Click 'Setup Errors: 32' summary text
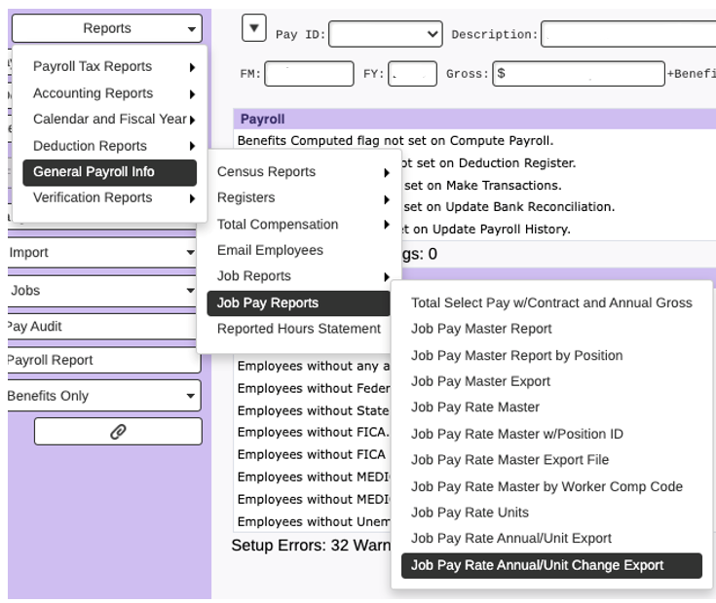This screenshot has width=716, height=603. point(289,546)
